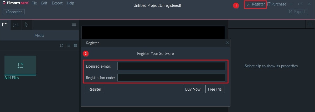Open the media panel hamburger menu
315x112 pixels.
[x=74, y=25]
